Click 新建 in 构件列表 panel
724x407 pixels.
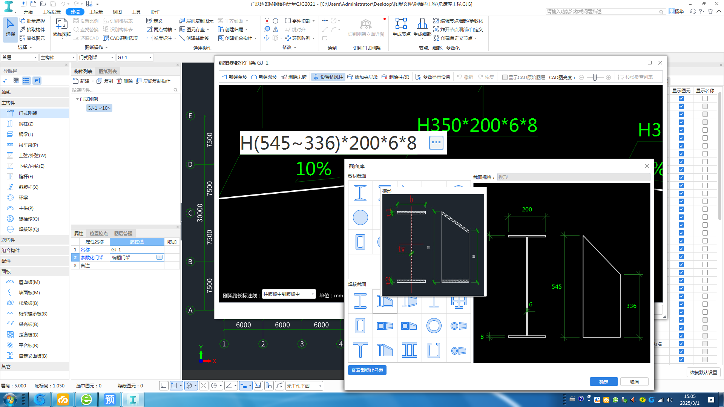pyautogui.click(x=81, y=81)
